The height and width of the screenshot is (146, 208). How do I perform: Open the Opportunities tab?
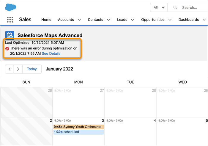click(x=153, y=20)
